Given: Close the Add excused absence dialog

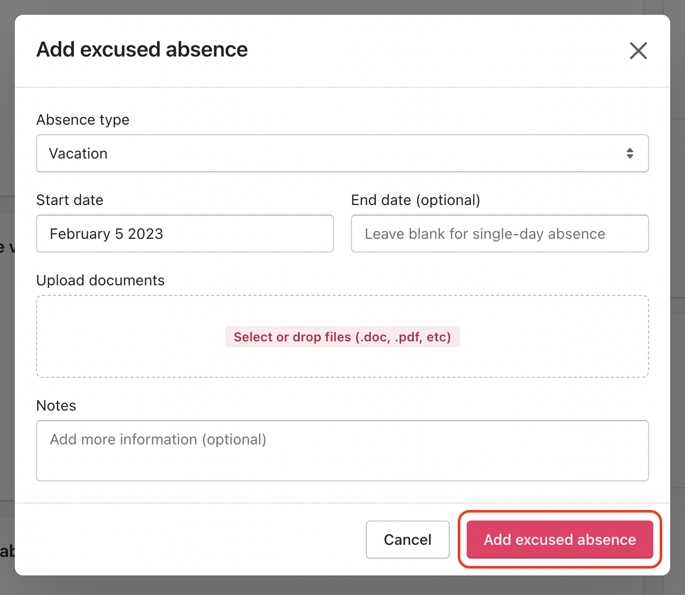Looking at the screenshot, I should tap(638, 51).
